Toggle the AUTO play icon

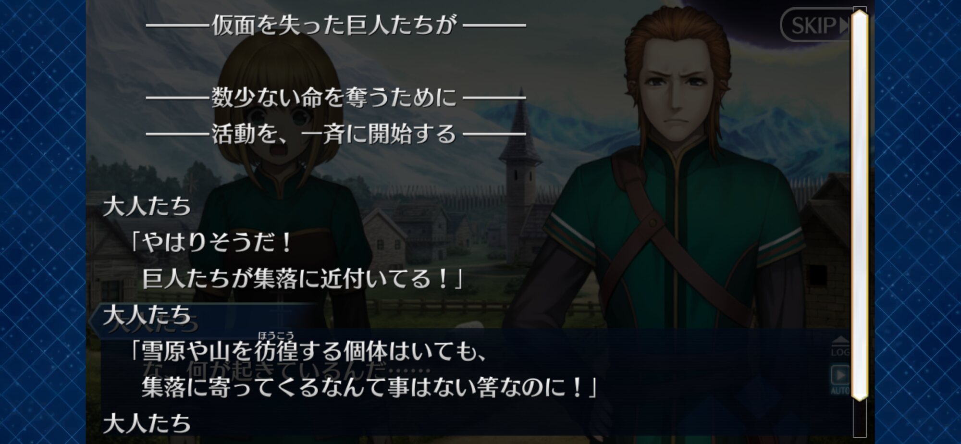[840, 380]
